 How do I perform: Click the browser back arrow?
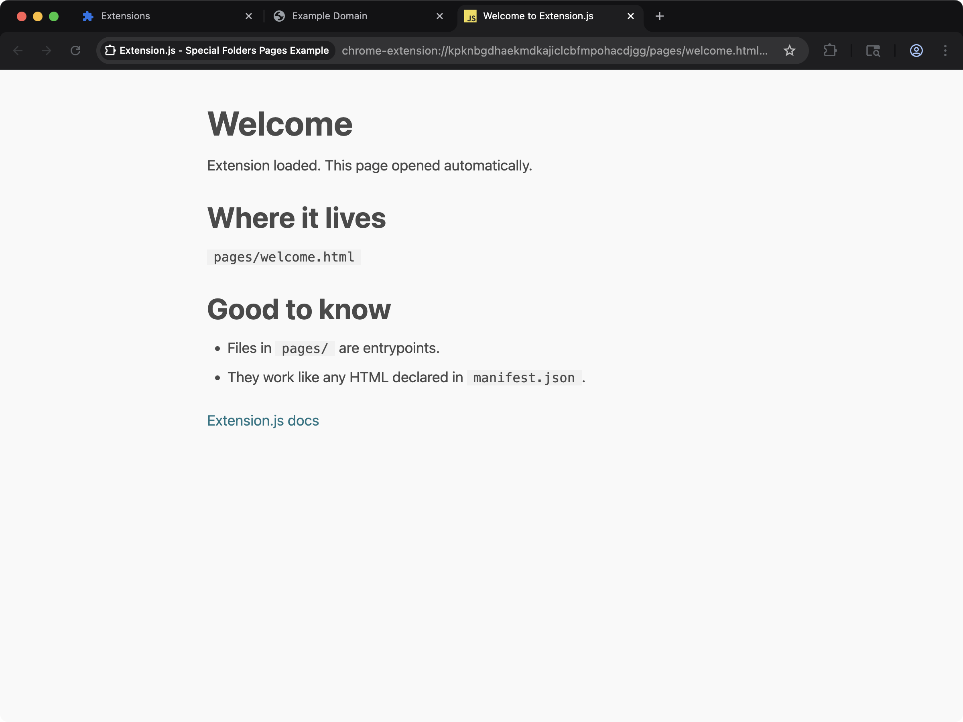coord(18,51)
